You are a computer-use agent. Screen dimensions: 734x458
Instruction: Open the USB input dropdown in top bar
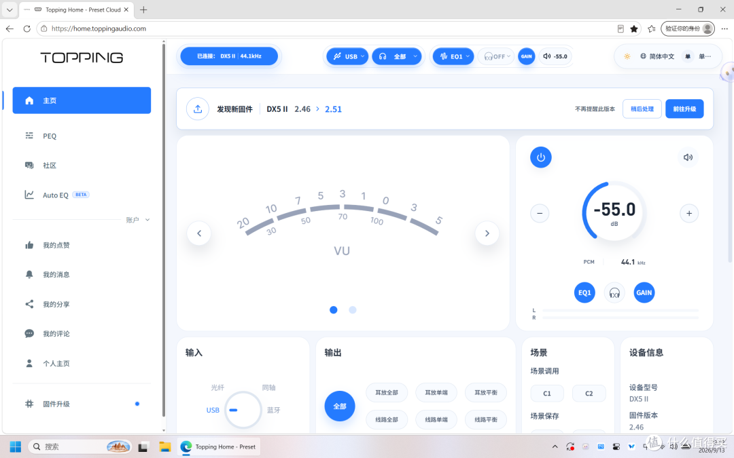pyautogui.click(x=348, y=56)
